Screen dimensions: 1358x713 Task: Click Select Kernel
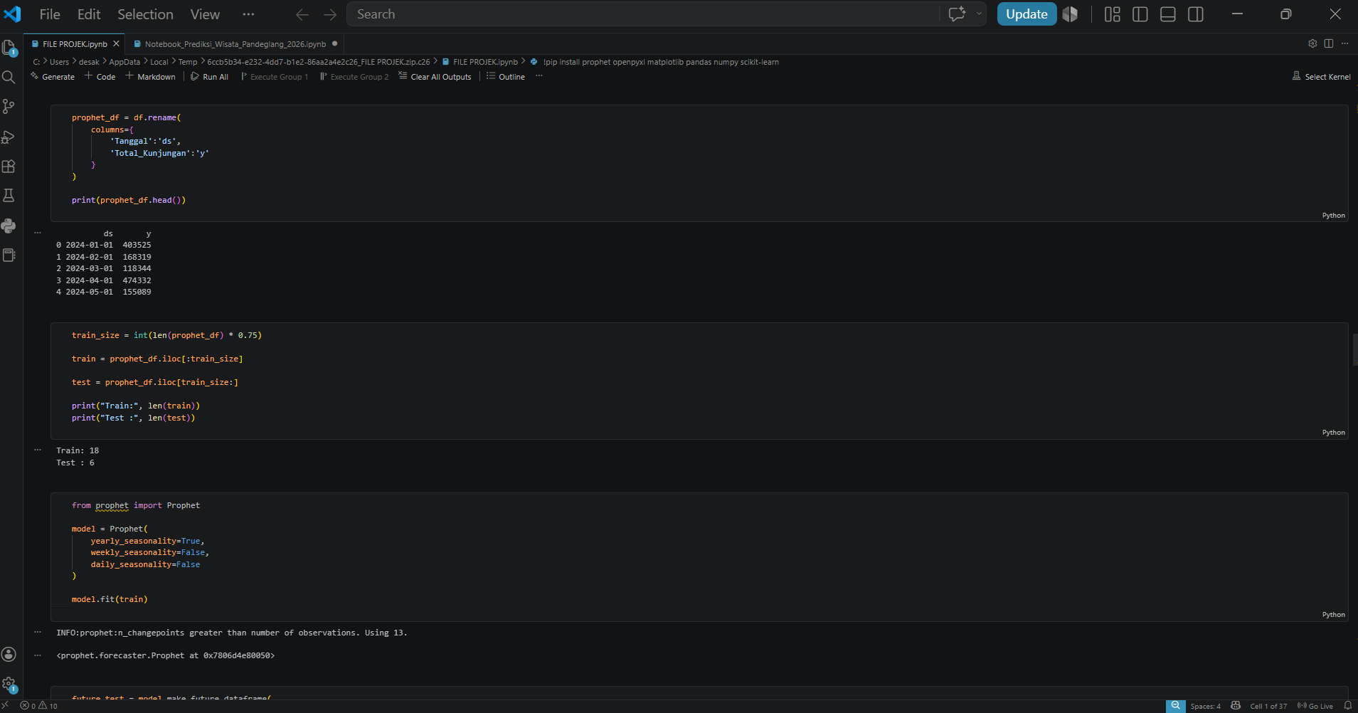point(1321,77)
